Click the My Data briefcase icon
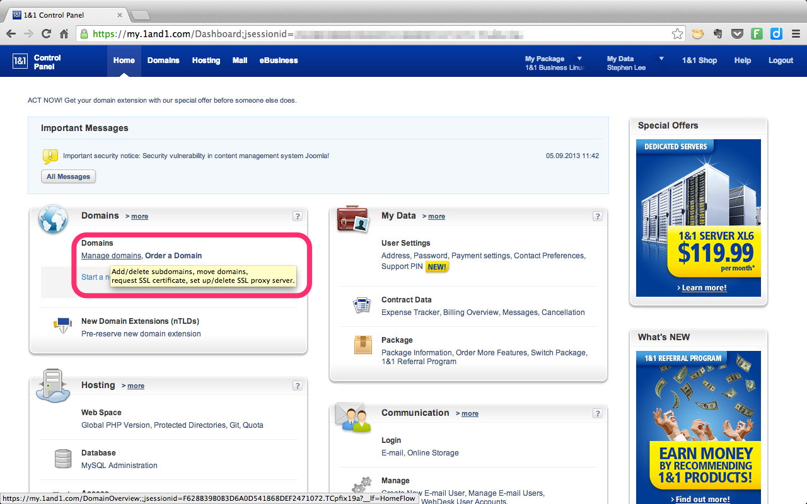This screenshot has height=504, width=807. pos(352,219)
